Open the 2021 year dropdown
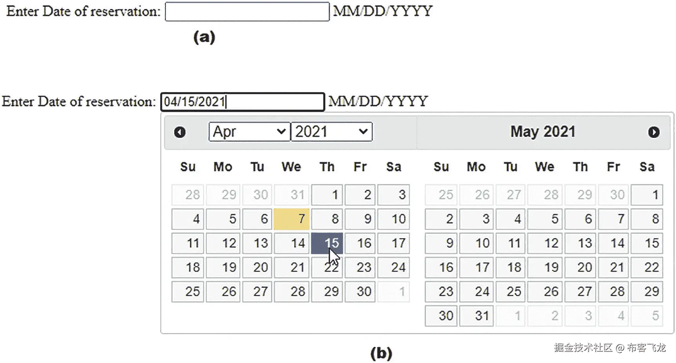676x363 pixels. pos(331,131)
